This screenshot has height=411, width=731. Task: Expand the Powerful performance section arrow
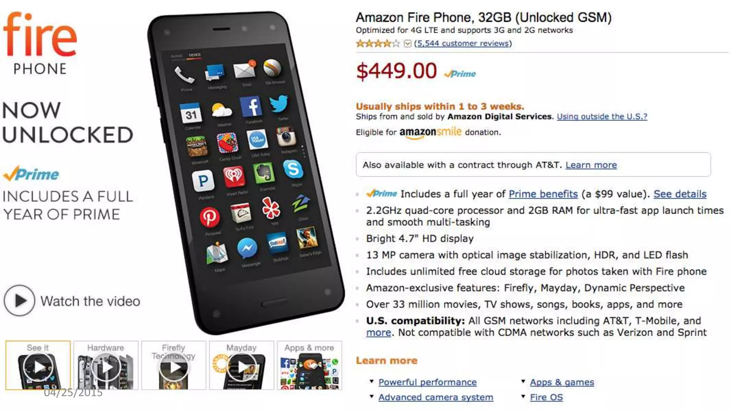(x=372, y=381)
